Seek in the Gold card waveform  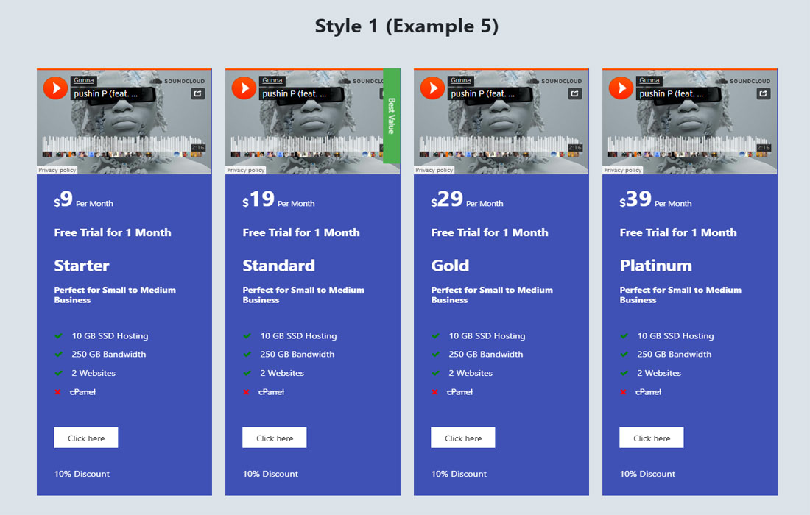coord(500,144)
